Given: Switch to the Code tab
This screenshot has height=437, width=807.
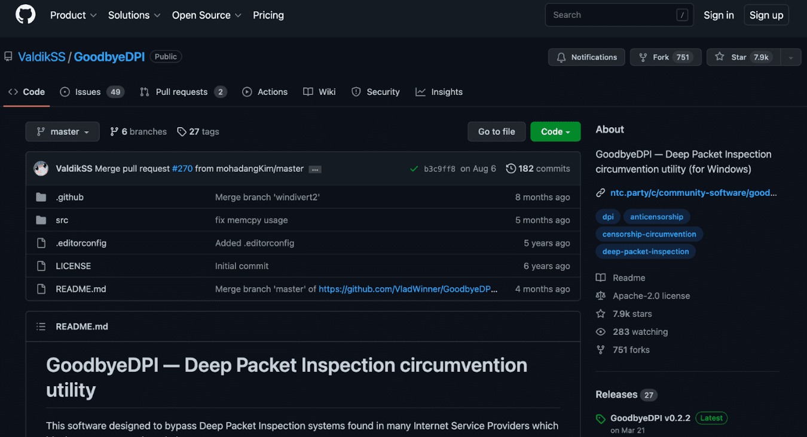Looking at the screenshot, I should pos(26,92).
